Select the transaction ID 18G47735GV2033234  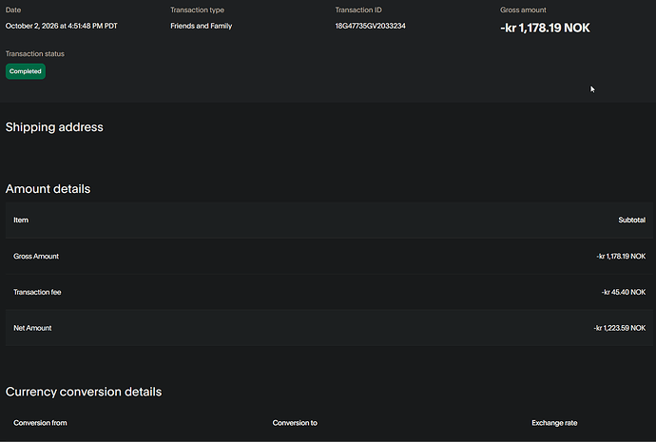(370, 26)
